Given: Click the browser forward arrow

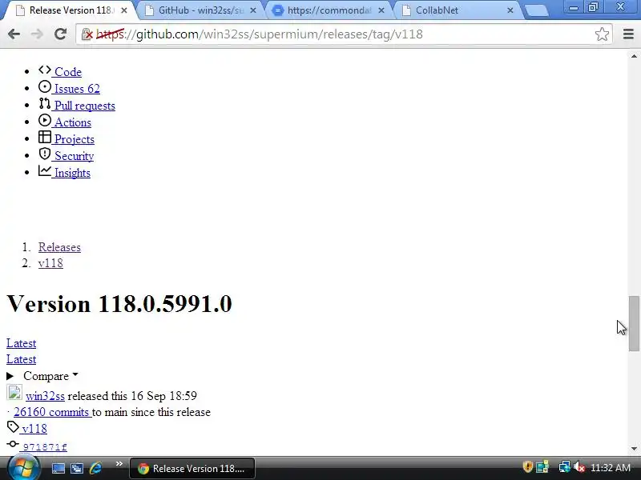Looking at the screenshot, I should point(37,34).
